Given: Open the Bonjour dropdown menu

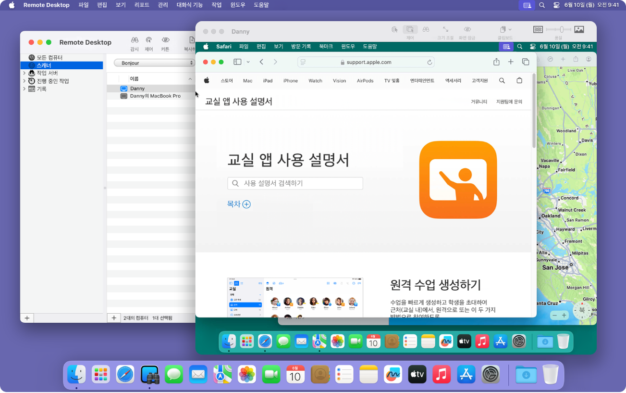Looking at the screenshot, I should tap(155, 63).
